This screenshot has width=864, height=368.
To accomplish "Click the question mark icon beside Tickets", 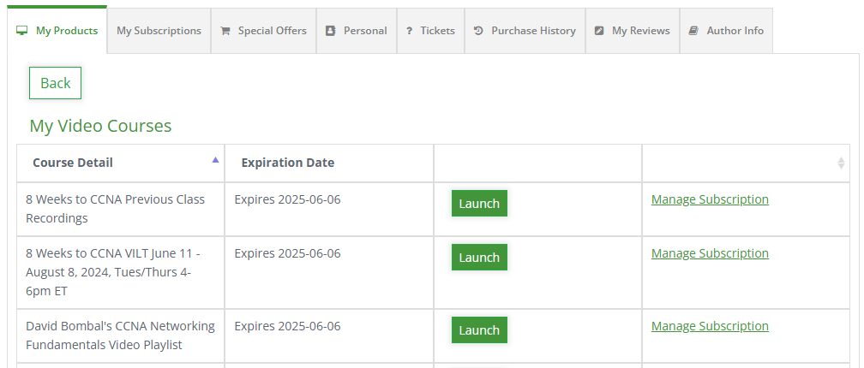I will coord(410,31).
